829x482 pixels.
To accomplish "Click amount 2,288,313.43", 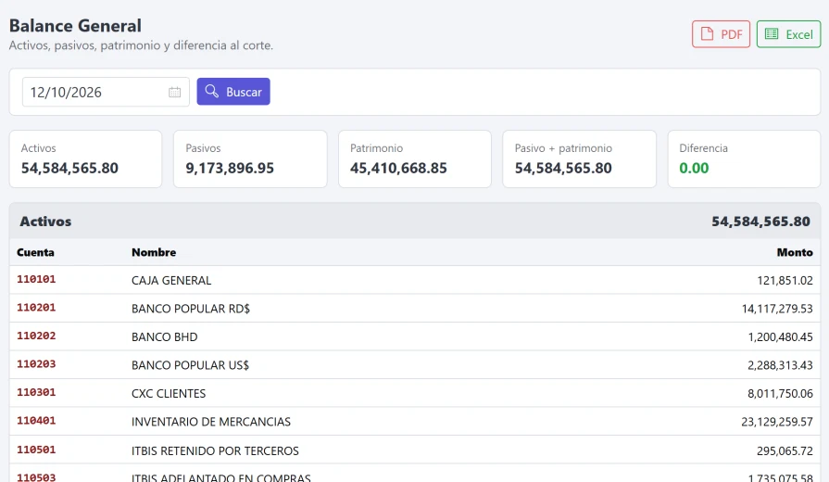I will [780, 365].
